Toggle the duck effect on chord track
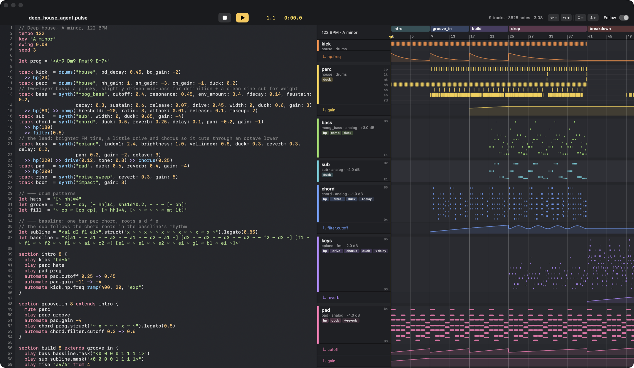 pyautogui.click(x=352, y=199)
